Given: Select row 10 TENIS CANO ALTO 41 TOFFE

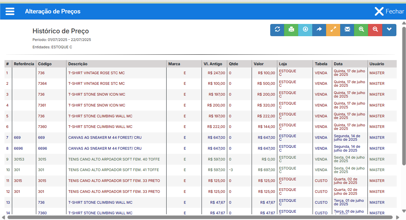Looking at the screenshot, I should (x=201, y=170).
